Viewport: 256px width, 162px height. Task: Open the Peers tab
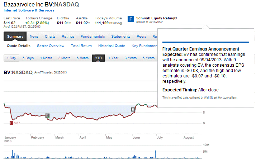pos(141,37)
